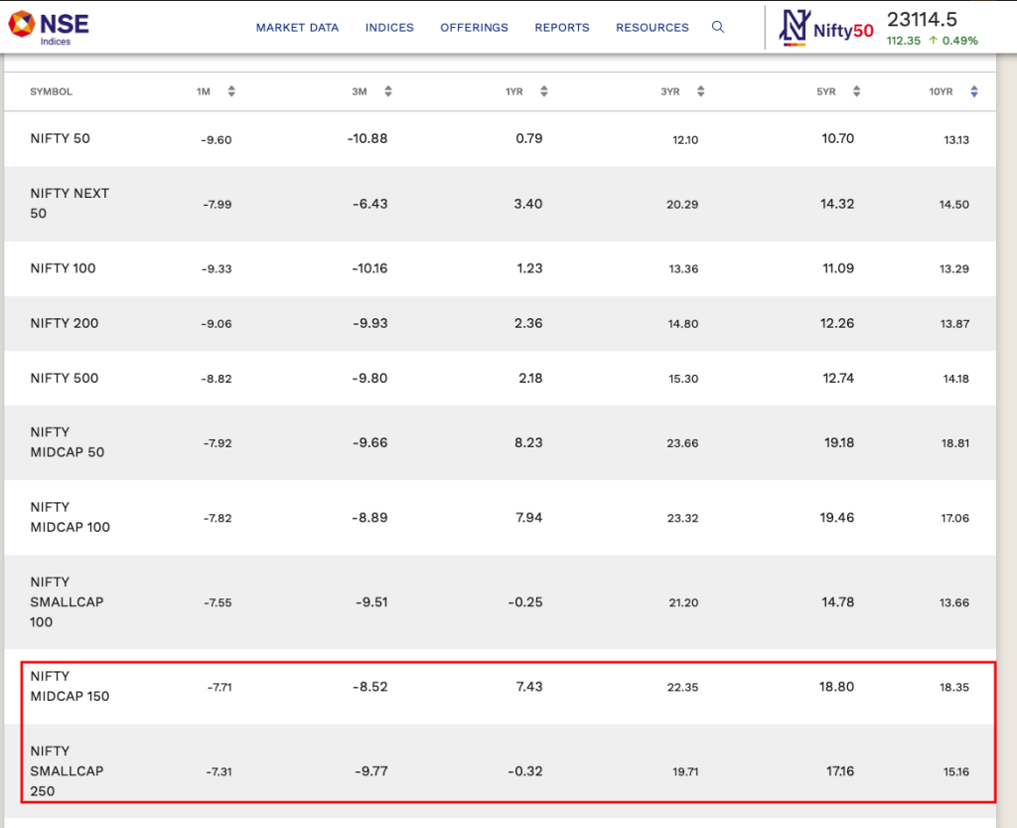
Task: Expand the REPORTS menu
Action: (562, 28)
